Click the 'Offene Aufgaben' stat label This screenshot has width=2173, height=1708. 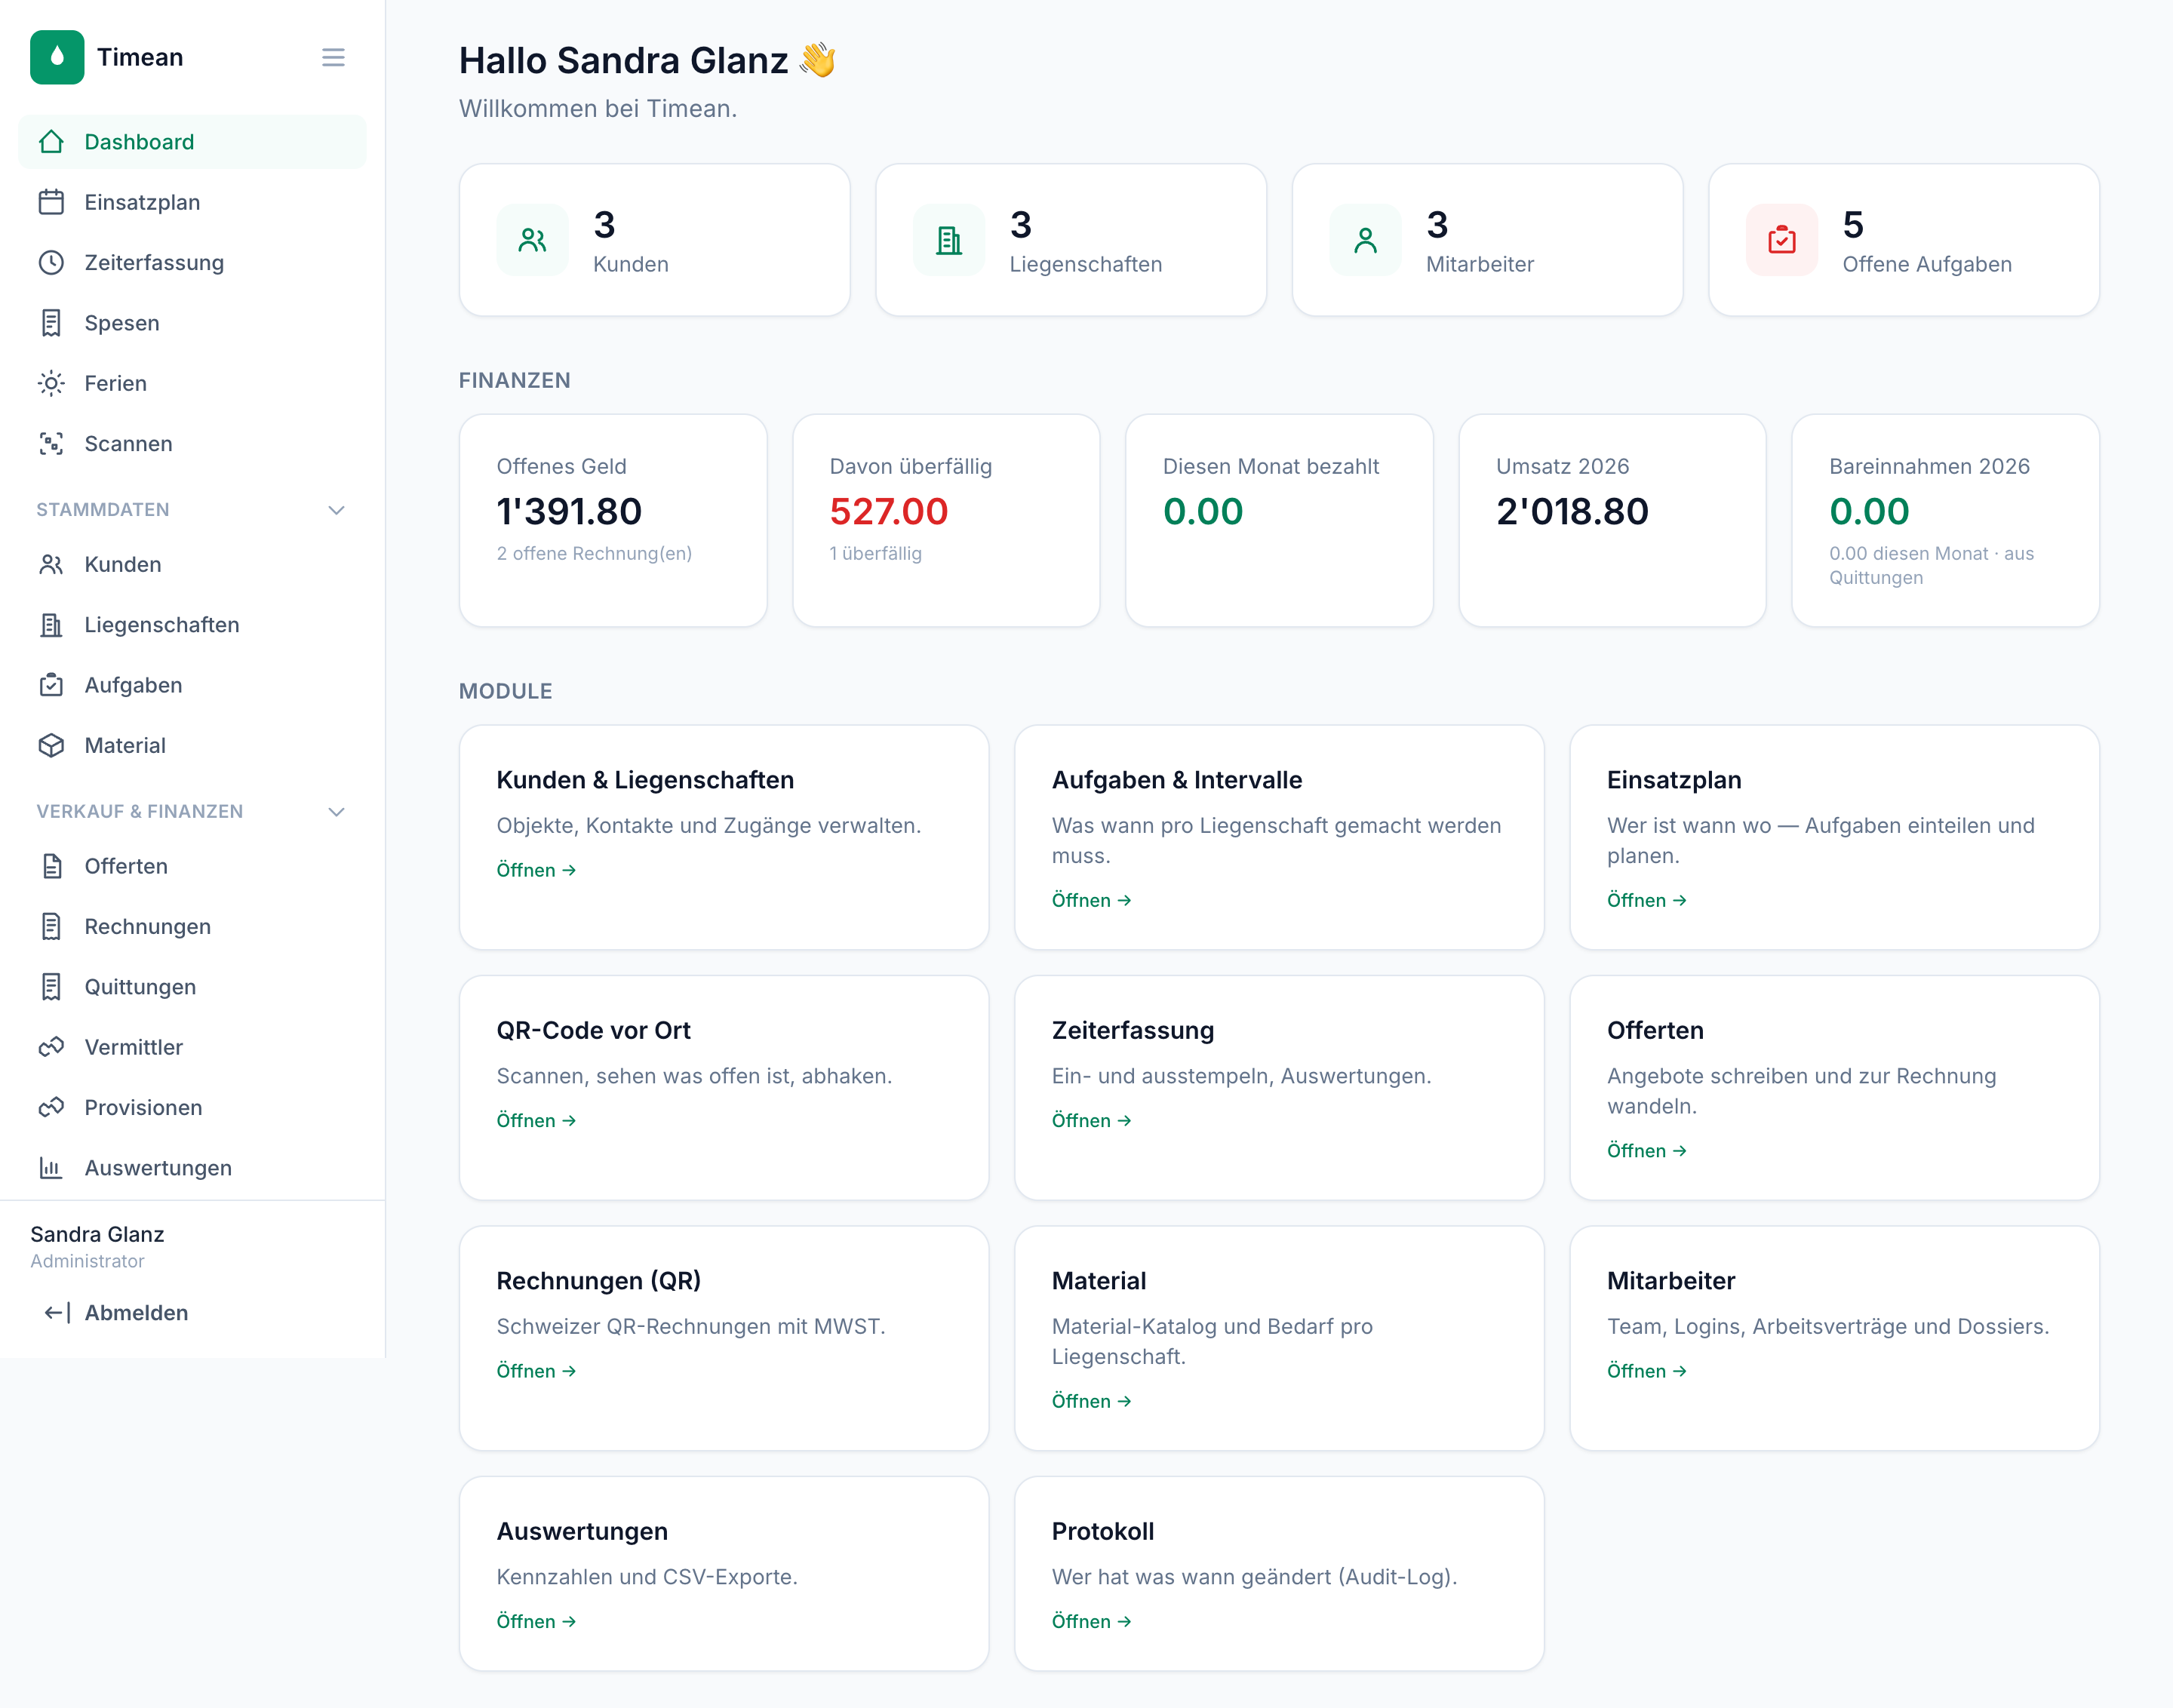coord(1926,264)
